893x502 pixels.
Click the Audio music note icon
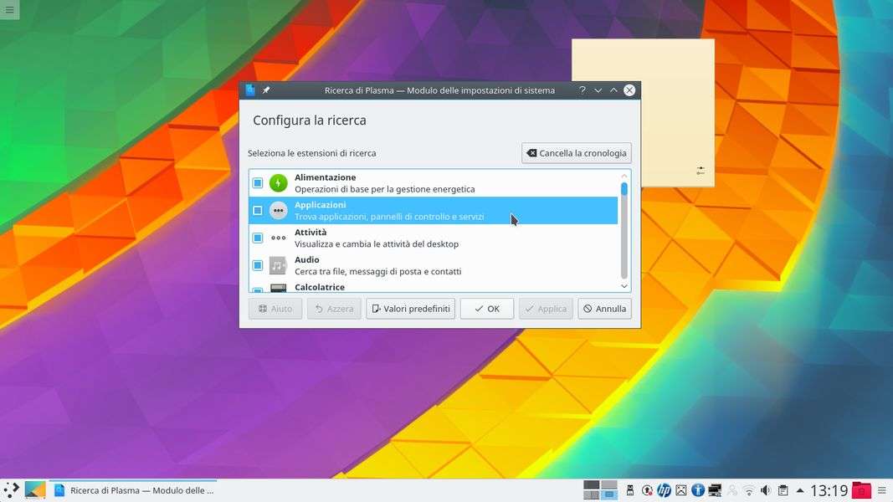pos(278,265)
